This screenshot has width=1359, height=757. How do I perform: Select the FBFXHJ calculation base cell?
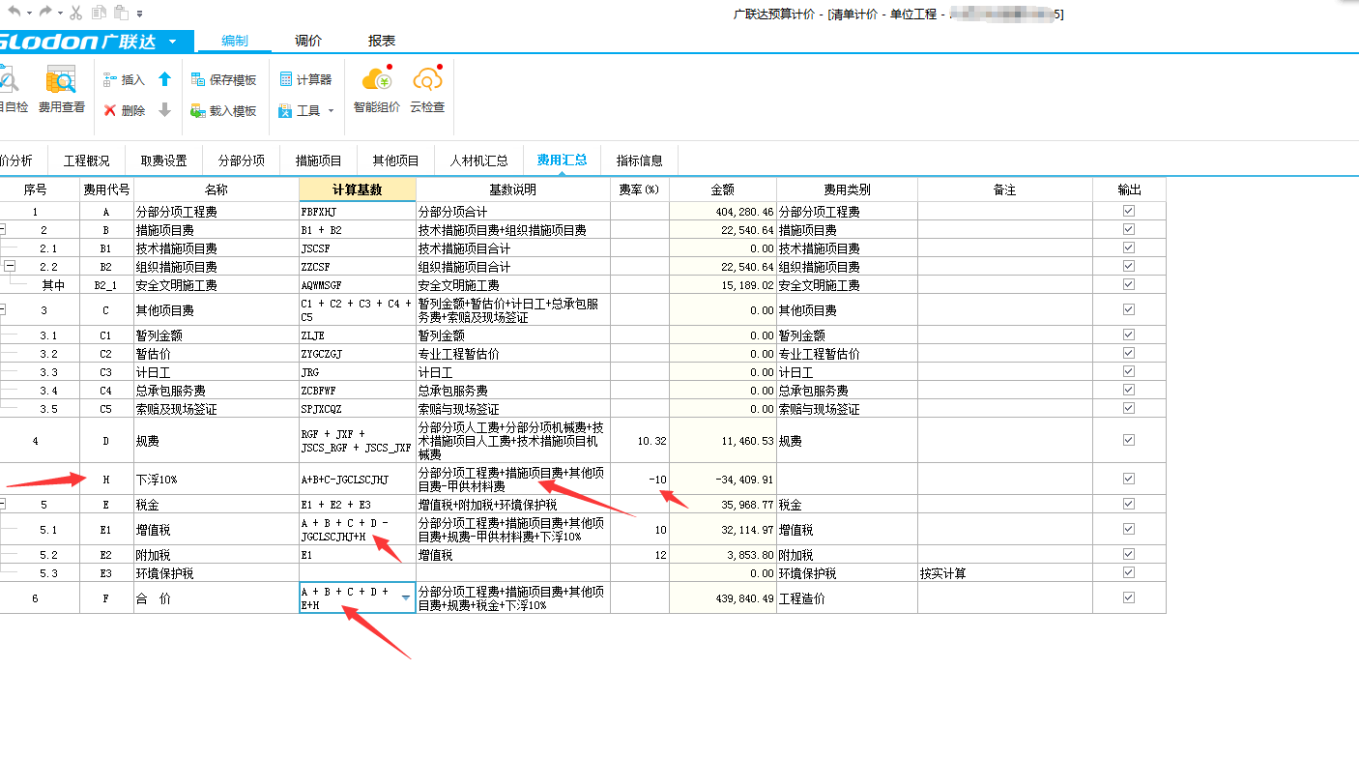pos(358,212)
